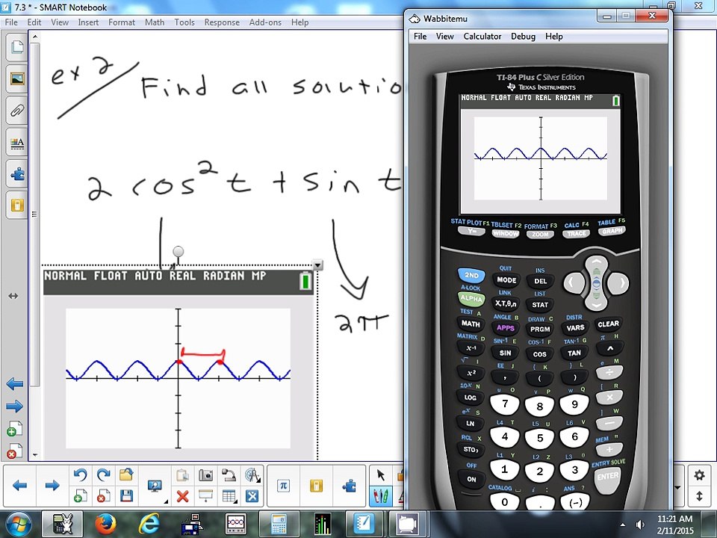This screenshot has height=538, width=717.
Task: Click Add-ons puzzle icon in bottom toolbar
Action: [x=349, y=486]
